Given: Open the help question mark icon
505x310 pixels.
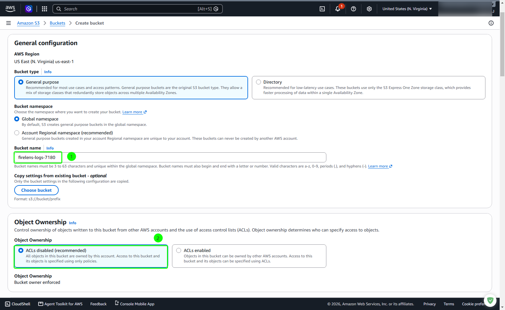Looking at the screenshot, I should click(353, 9).
